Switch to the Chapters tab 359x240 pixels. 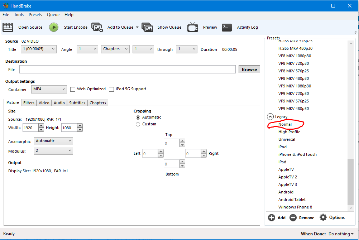coord(98,103)
